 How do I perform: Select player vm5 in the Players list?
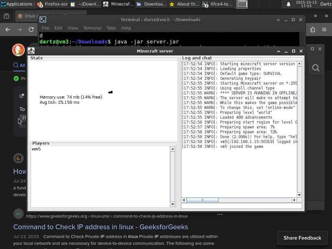36,149
